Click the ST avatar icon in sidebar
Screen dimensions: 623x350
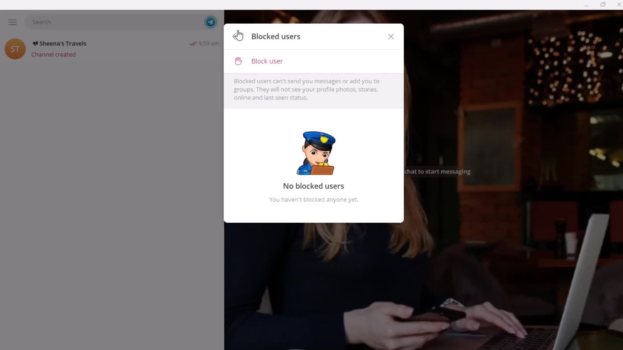(x=15, y=48)
